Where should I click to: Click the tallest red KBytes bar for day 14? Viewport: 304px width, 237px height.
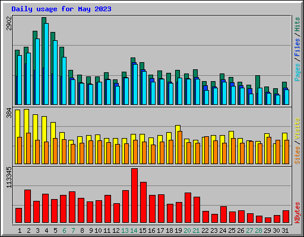pyautogui.click(x=134, y=196)
